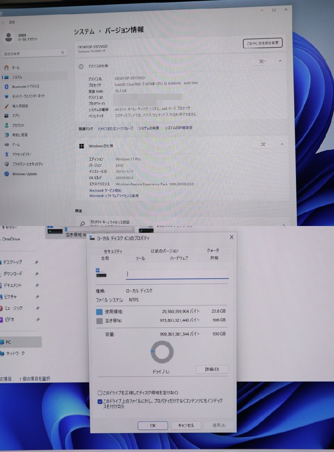The width and height of the screenshot is (334, 452).
Task: Click the 設定の検索 search box
Action: click(35, 54)
